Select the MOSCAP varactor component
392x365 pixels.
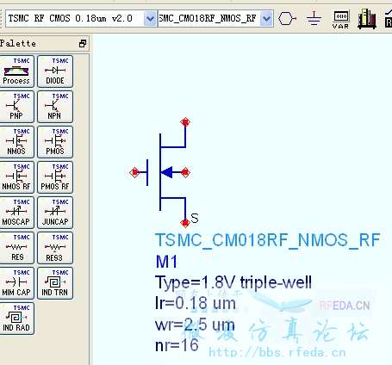click(x=16, y=213)
